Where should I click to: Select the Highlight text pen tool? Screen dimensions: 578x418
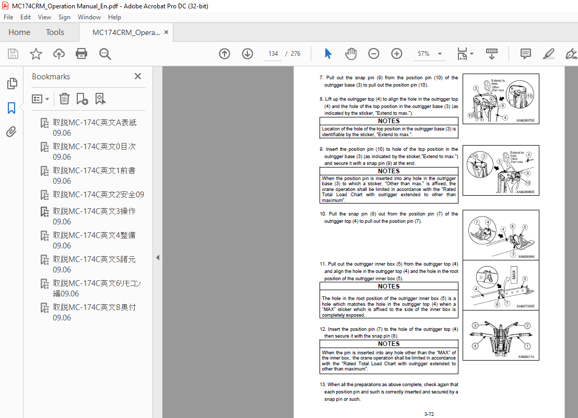(549, 54)
